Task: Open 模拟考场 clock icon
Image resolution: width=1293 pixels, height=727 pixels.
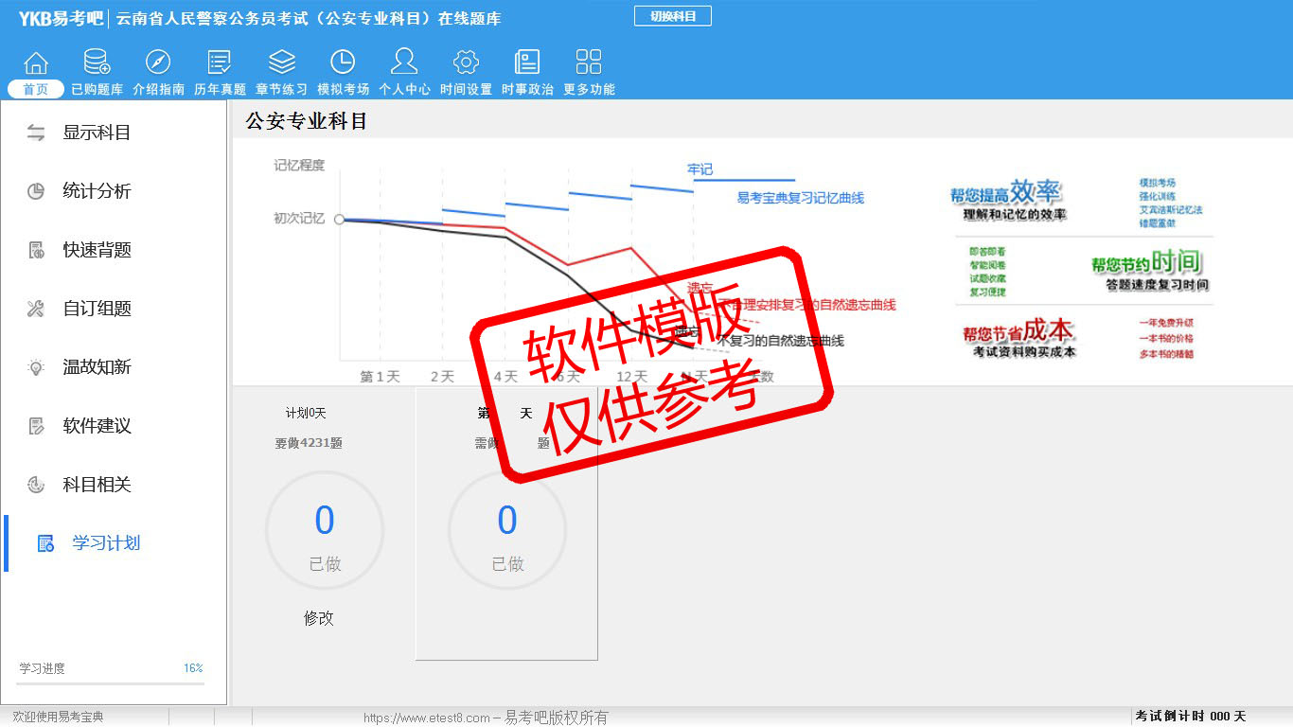Action: click(343, 63)
